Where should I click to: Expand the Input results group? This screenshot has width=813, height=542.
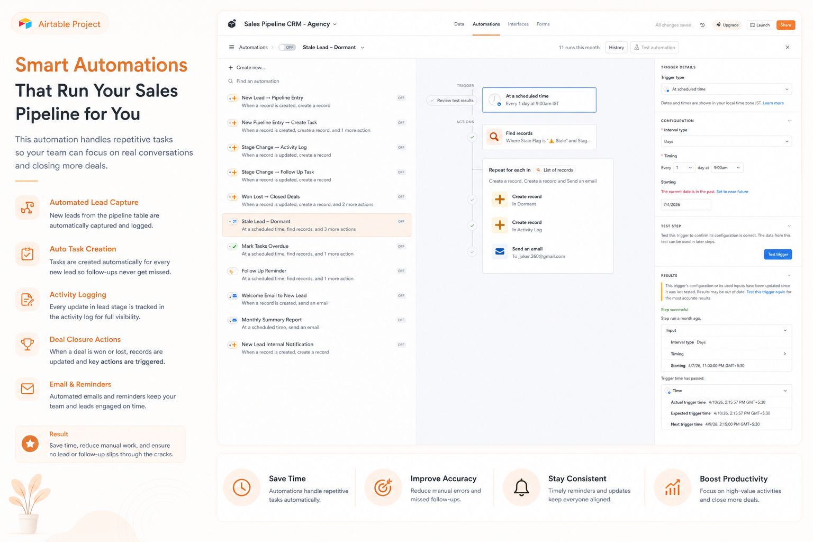click(x=727, y=330)
